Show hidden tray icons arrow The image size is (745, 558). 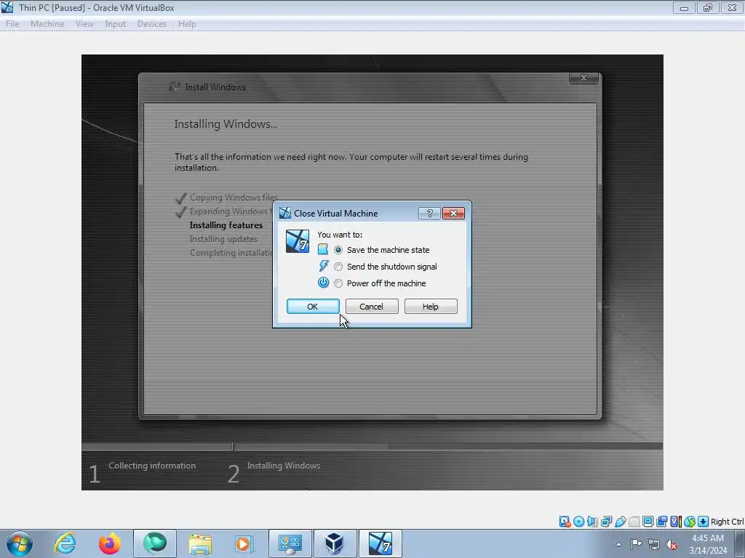(618, 544)
